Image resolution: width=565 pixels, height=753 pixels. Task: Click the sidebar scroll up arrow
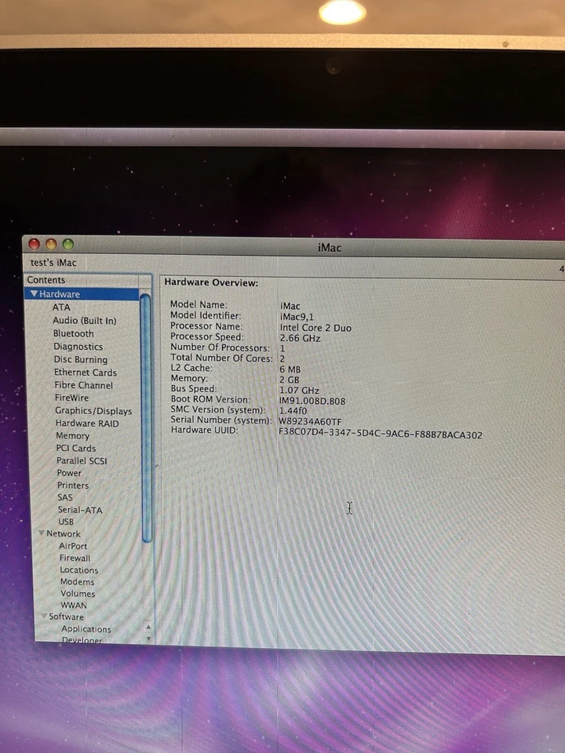(x=148, y=627)
